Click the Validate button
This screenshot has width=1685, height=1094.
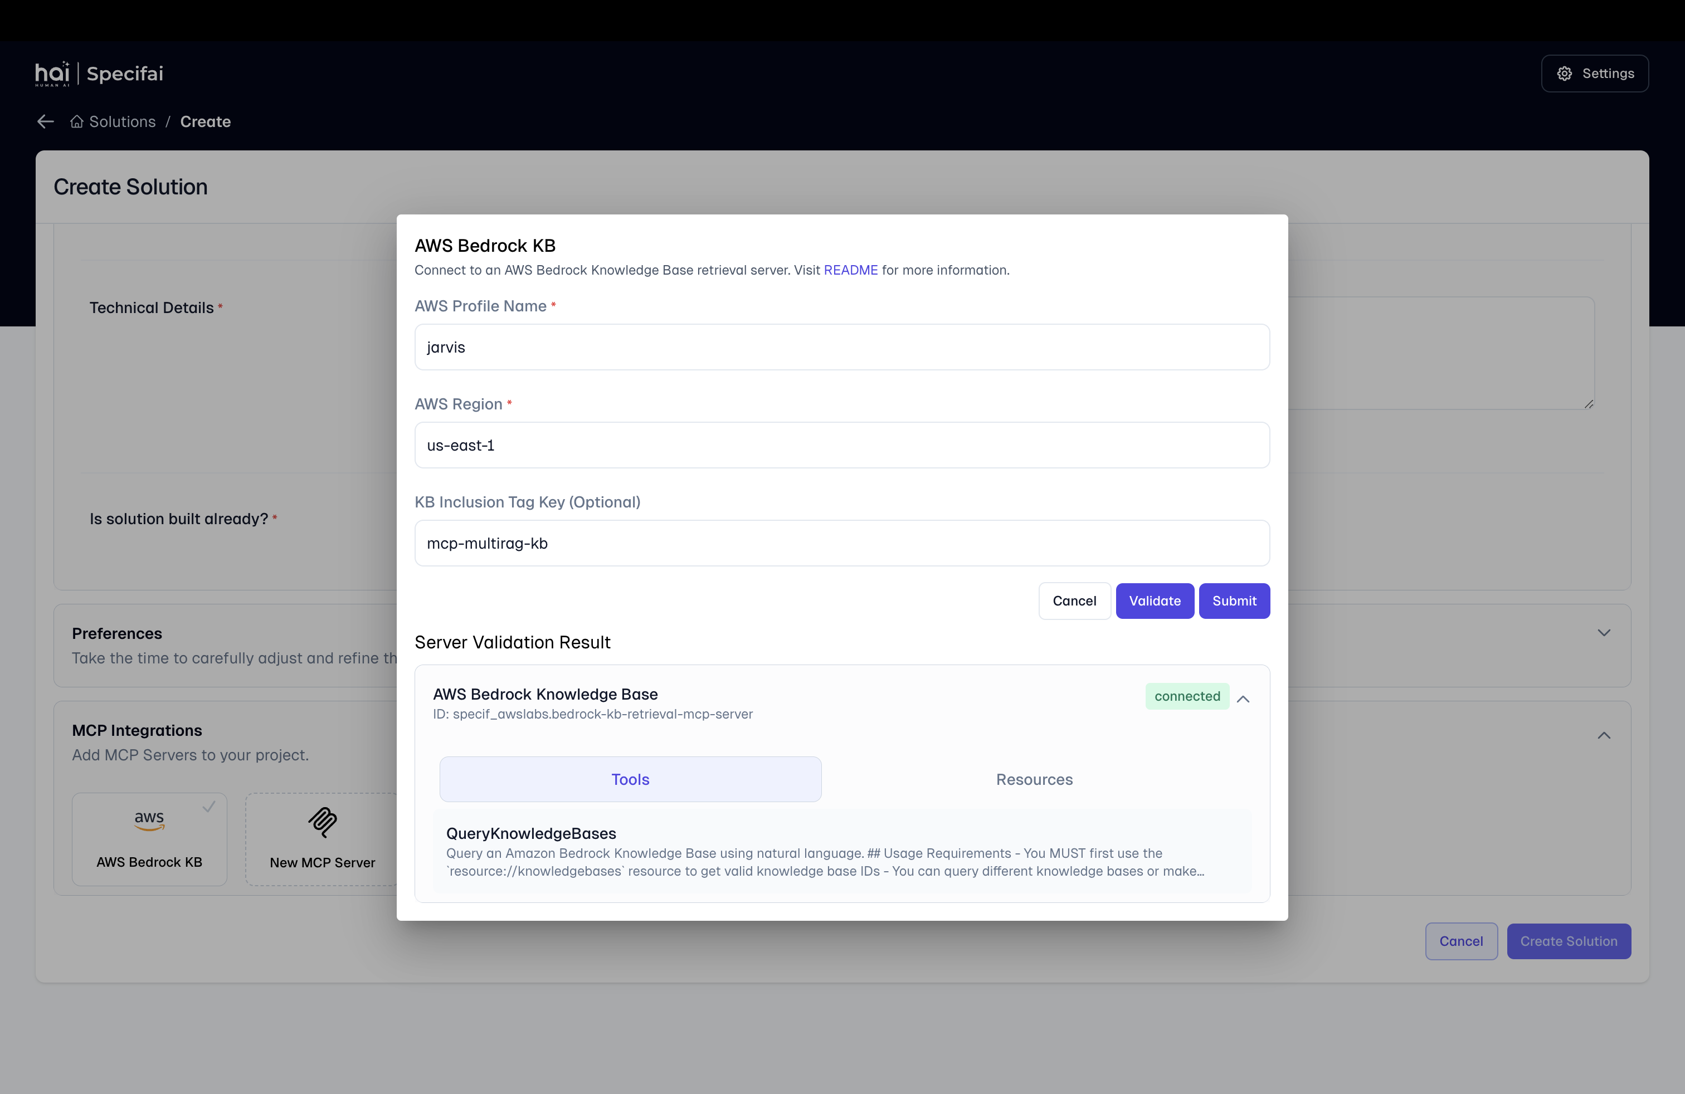(x=1155, y=601)
